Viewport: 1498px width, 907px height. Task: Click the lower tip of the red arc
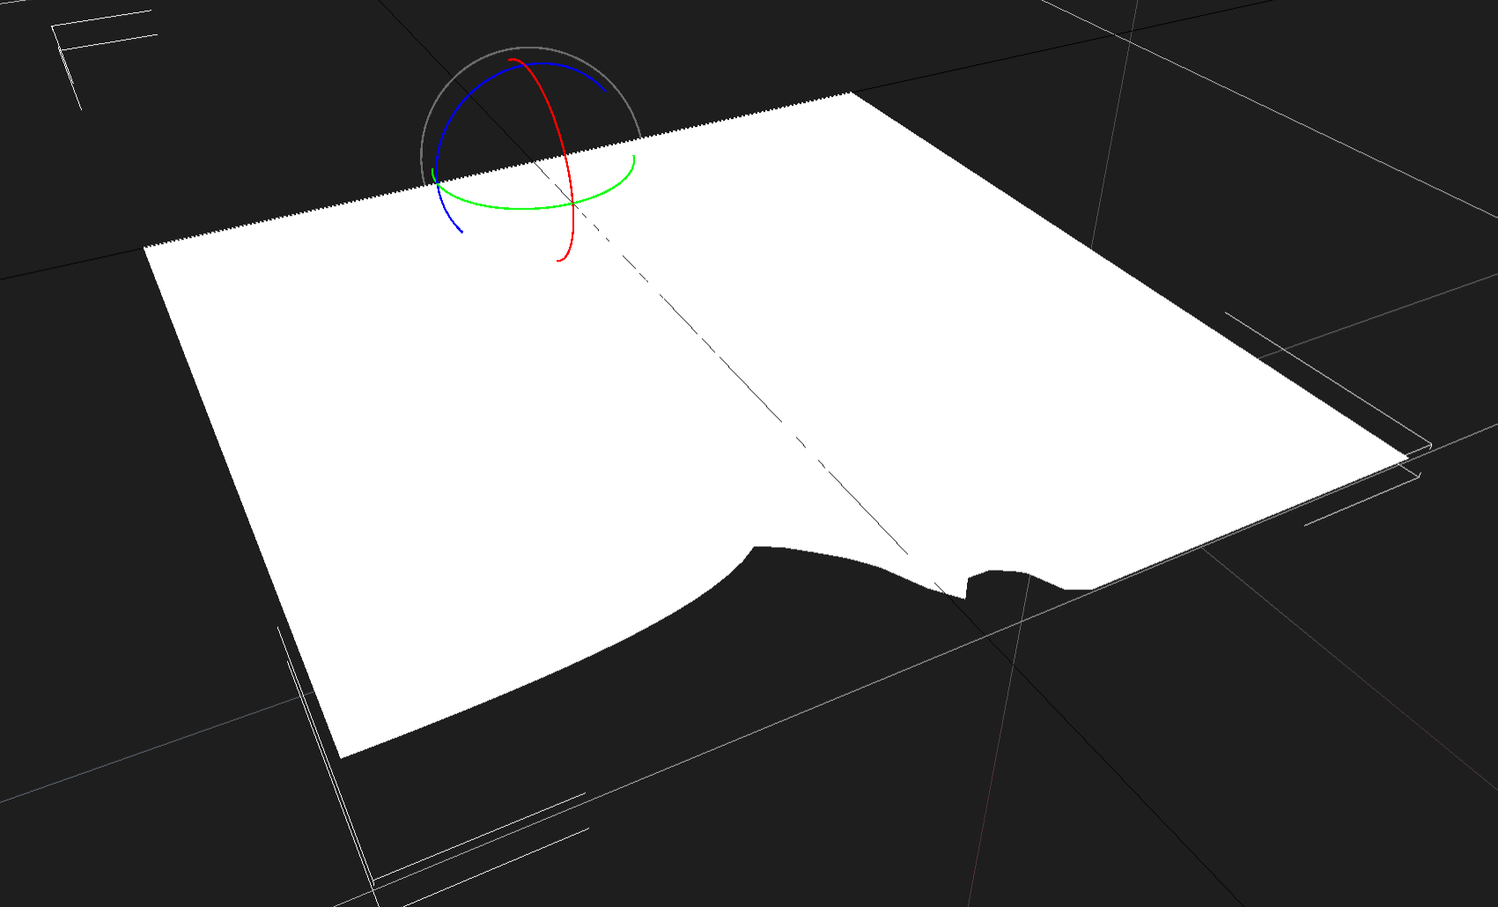(x=558, y=261)
